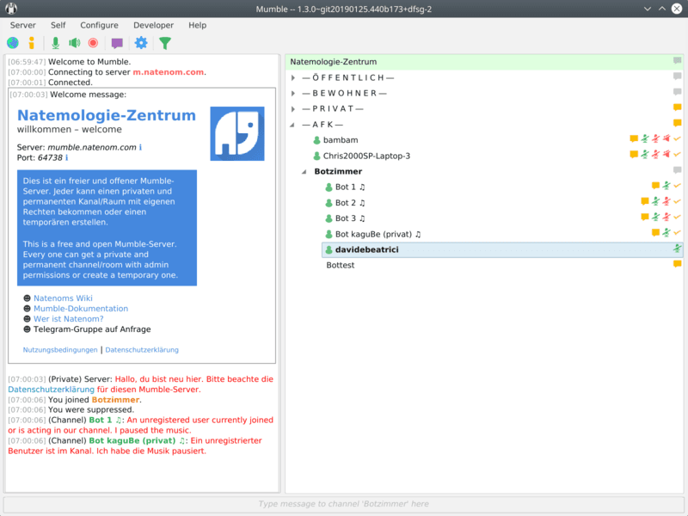Expand the PRIVAT channel group
The height and width of the screenshot is (516, 688).
294,108
